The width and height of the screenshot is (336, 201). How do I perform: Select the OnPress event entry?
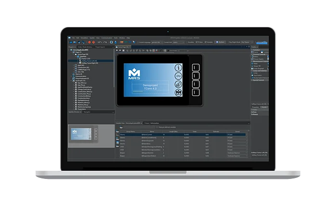pos(254,112)
